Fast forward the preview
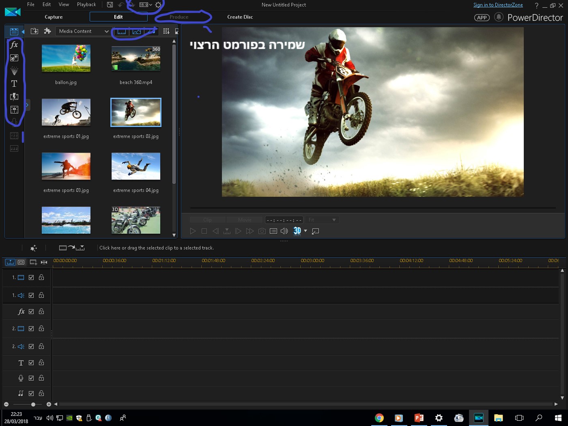Image resolution: width=568 pixels, height=426 pixels. point(250,231)
